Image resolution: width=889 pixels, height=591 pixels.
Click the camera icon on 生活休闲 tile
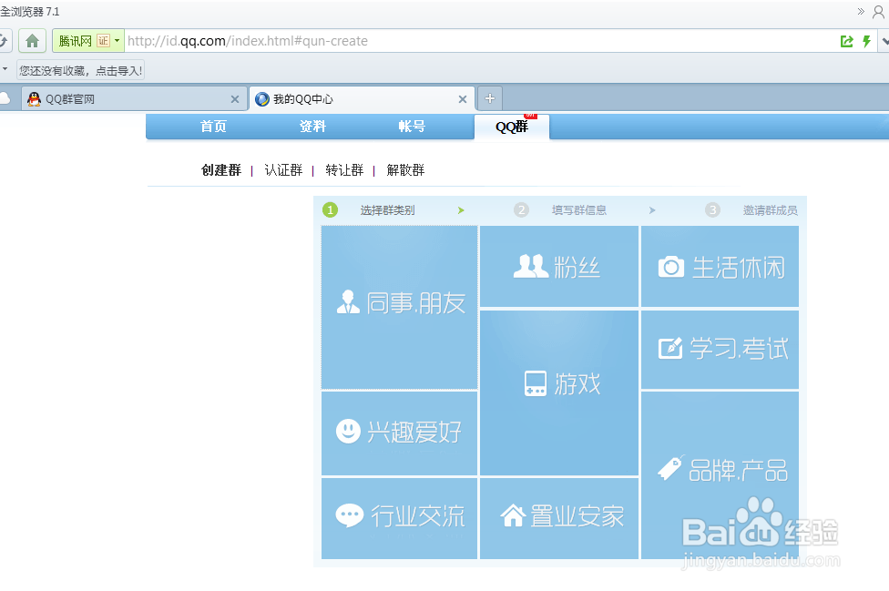click(x=670, y=266)
